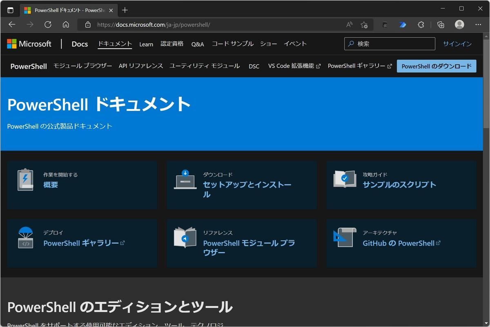Open the GitHub の PowerShell card link
The width and height of the screenshot is (490, 327).
[x=401, y=243]
